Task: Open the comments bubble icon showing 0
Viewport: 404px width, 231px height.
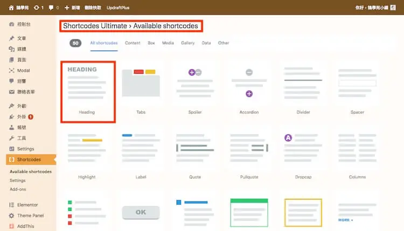Action: 54,8
